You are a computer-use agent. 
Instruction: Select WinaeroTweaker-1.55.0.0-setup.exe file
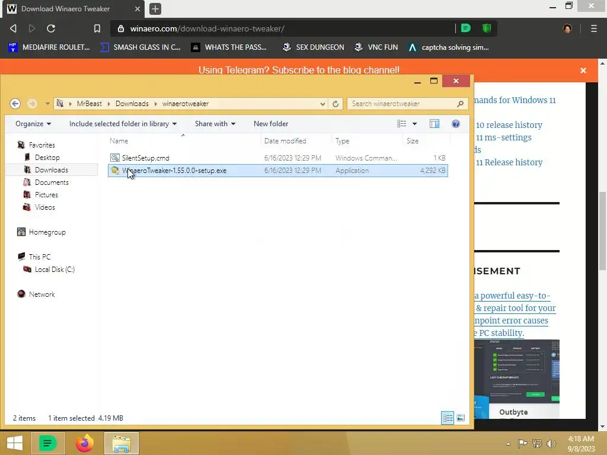[x=278, y=170]
